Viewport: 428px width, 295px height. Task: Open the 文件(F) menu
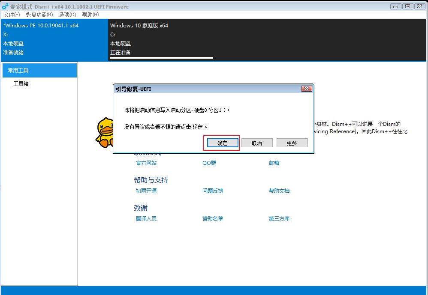coord(12,15)
